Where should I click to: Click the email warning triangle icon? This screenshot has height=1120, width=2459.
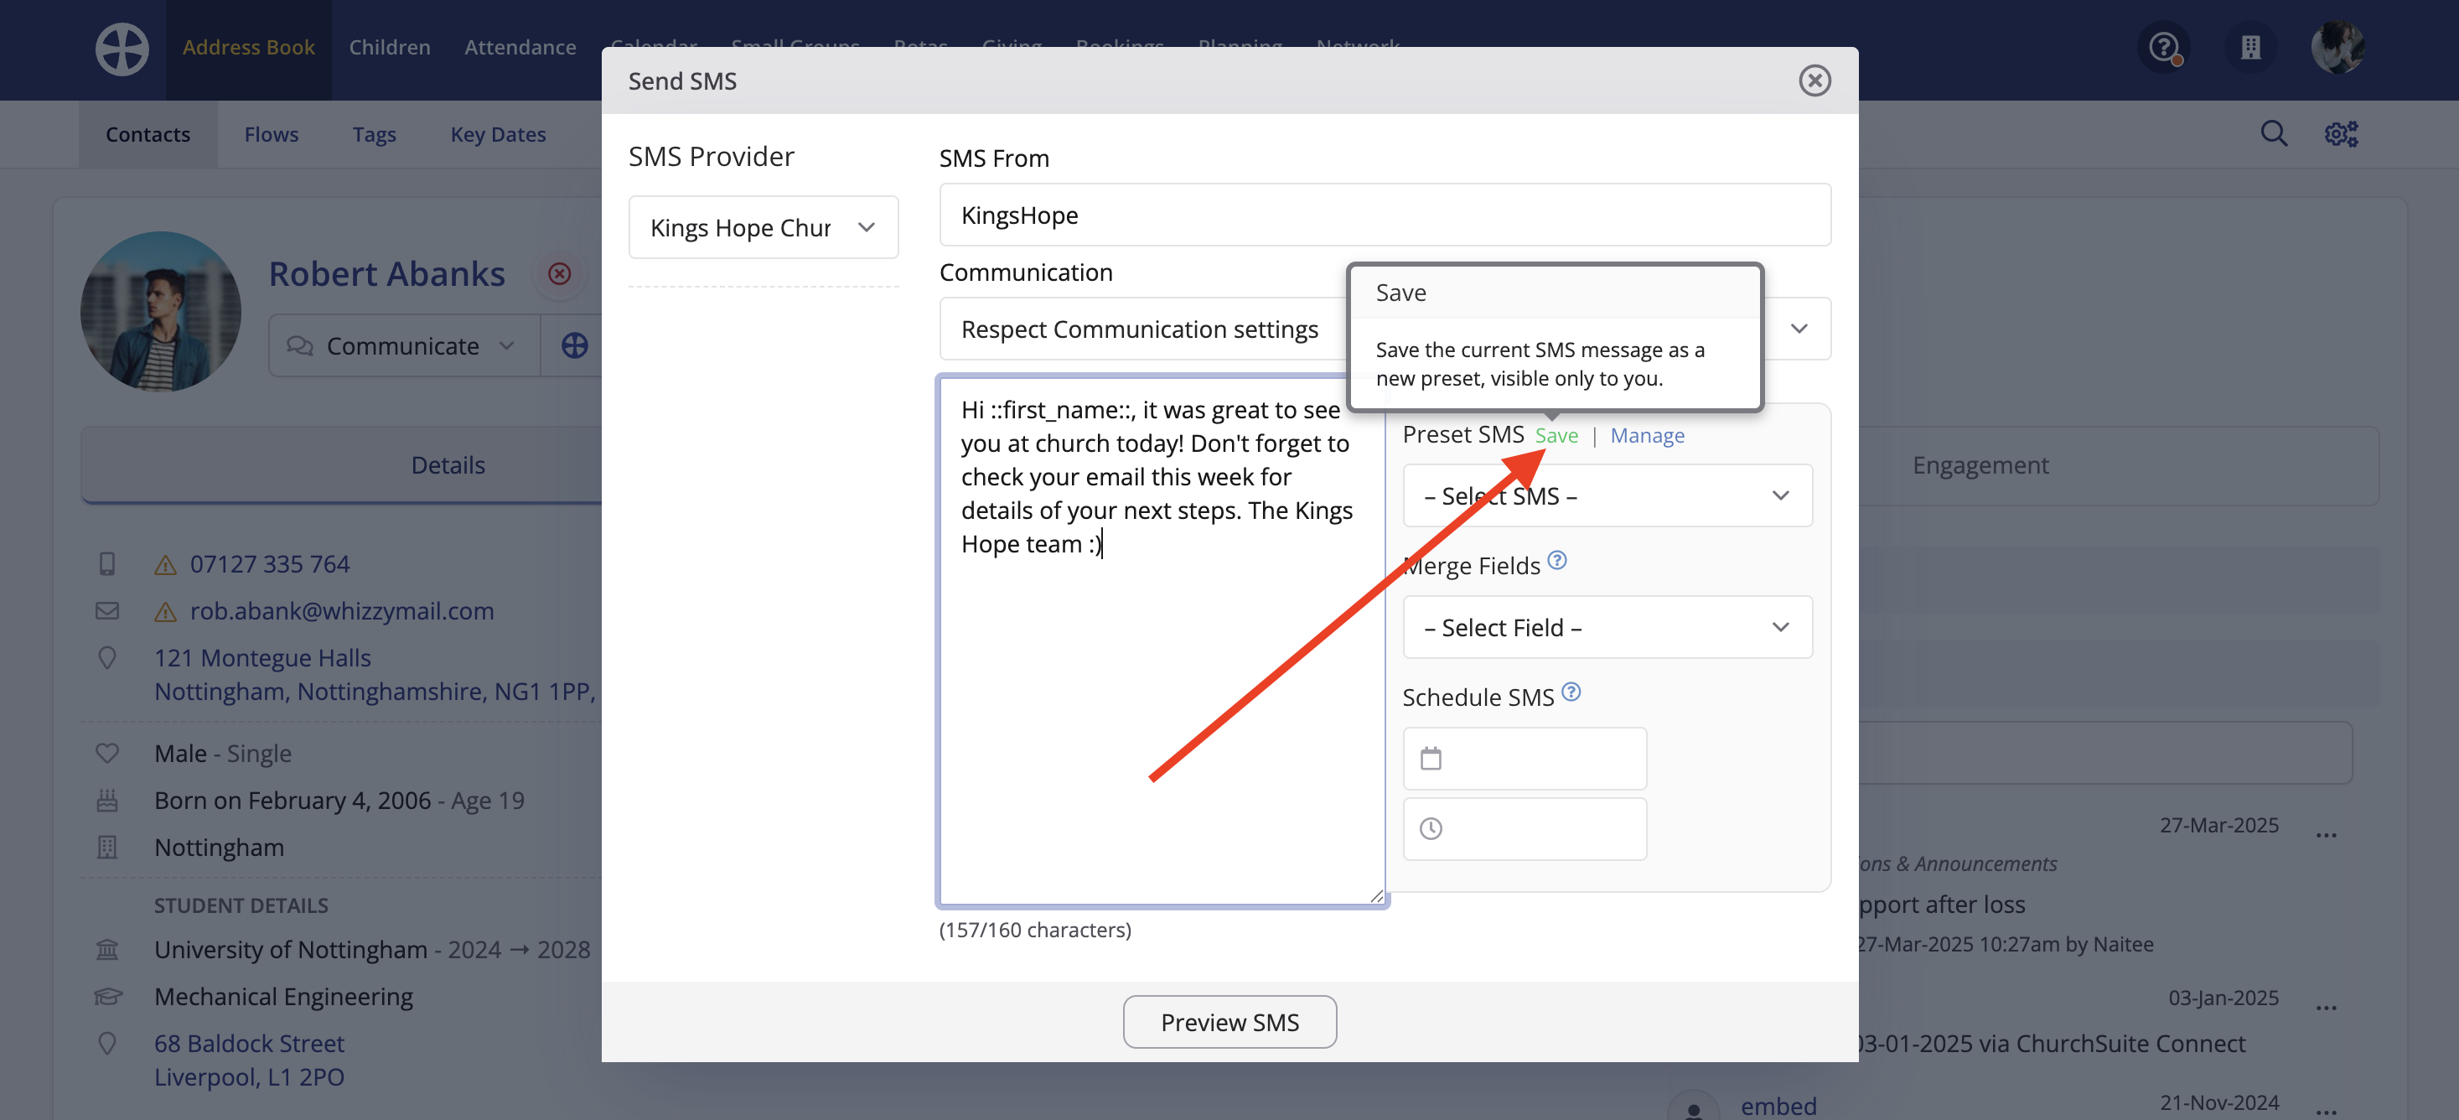tap(165, 612)
